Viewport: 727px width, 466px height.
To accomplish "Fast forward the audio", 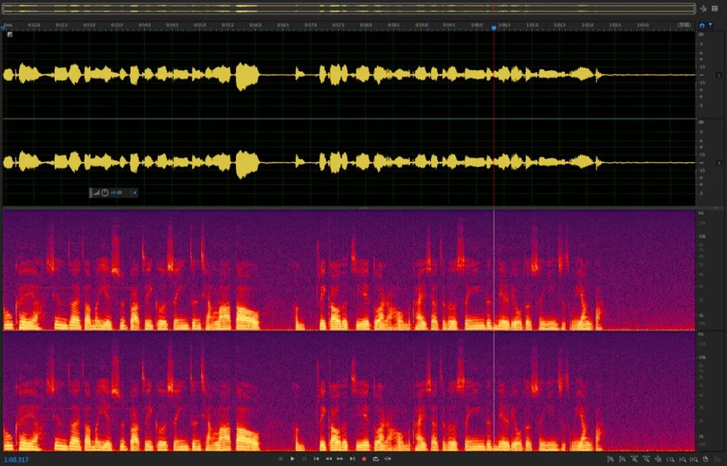I will tap(340, 459).
